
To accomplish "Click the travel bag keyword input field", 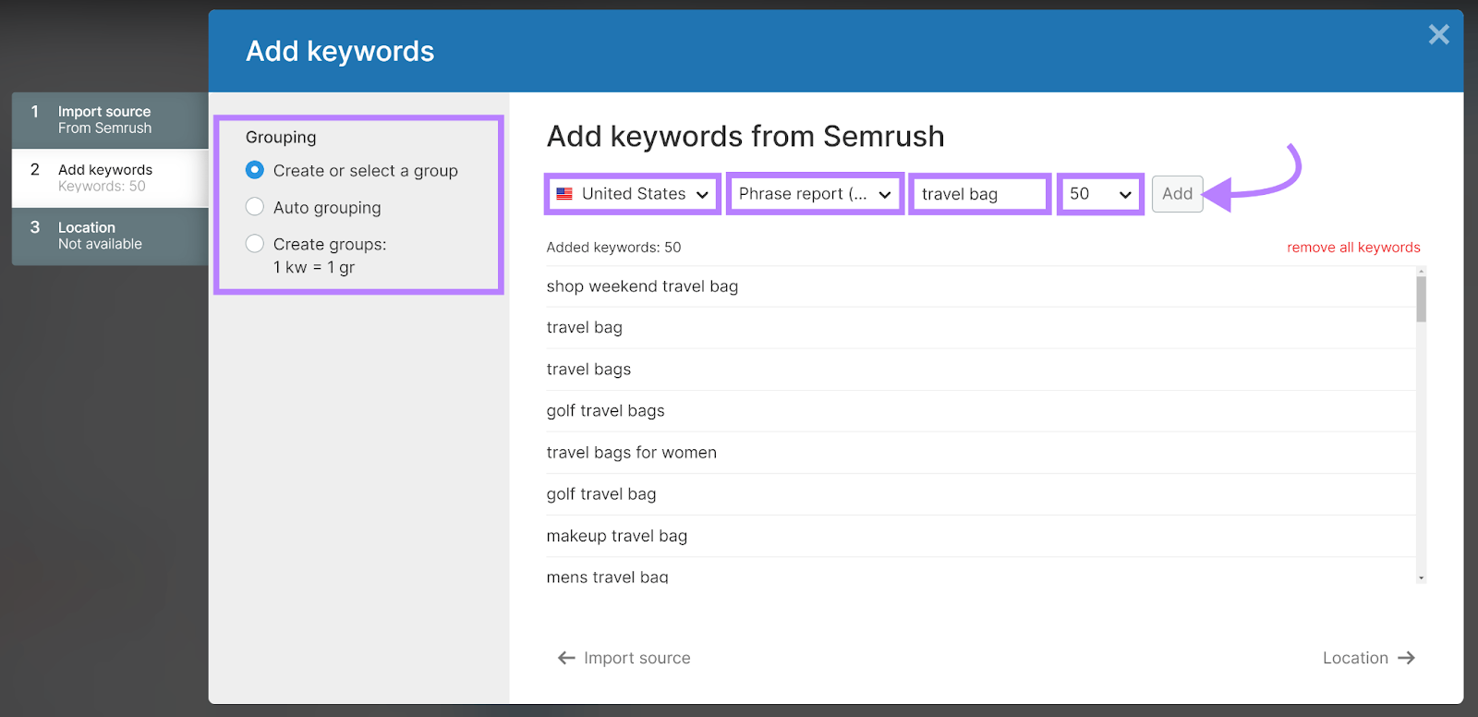I will click(x=980, y=194).
